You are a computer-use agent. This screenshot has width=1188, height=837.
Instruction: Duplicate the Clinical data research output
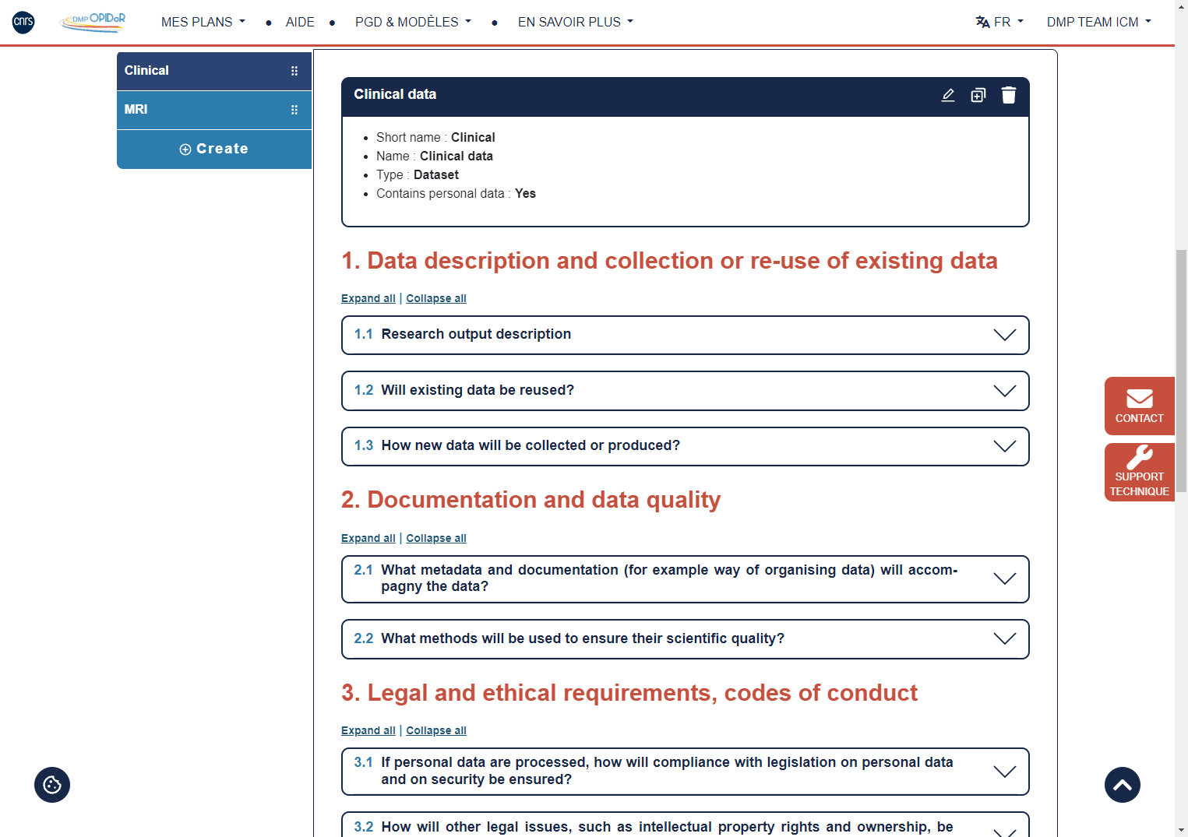(978, 95)
